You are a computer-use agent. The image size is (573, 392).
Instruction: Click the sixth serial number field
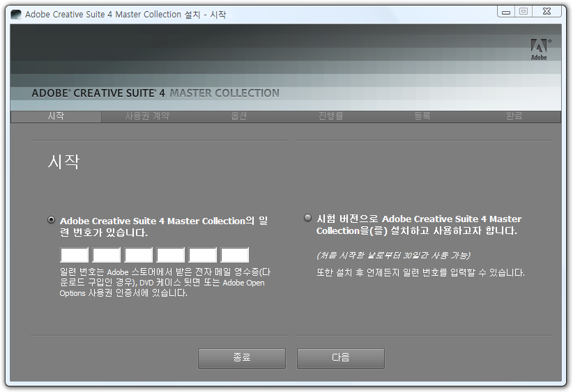235,255
